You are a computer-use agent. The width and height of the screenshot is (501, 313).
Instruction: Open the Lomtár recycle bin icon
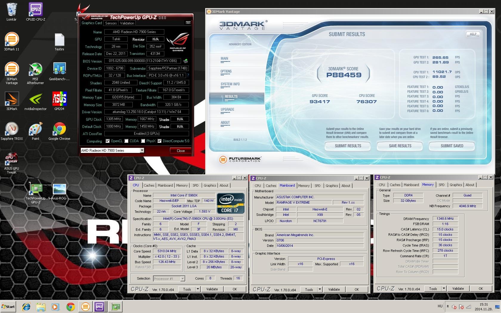12,12
